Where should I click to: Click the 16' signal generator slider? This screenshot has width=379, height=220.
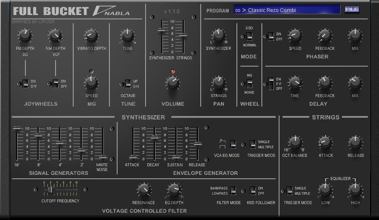(17, 128)
